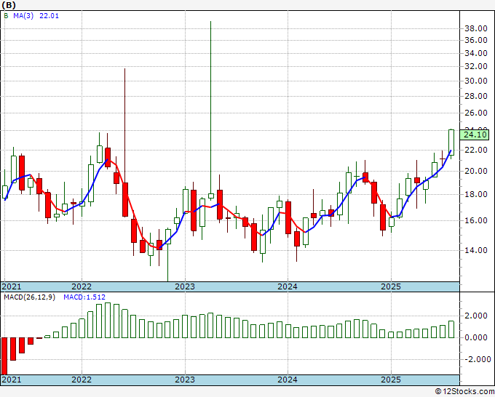This screenshot has height=397, width=495.
Task: Click the MACD(26,12,9) indicator label
Action: point(29,297)
